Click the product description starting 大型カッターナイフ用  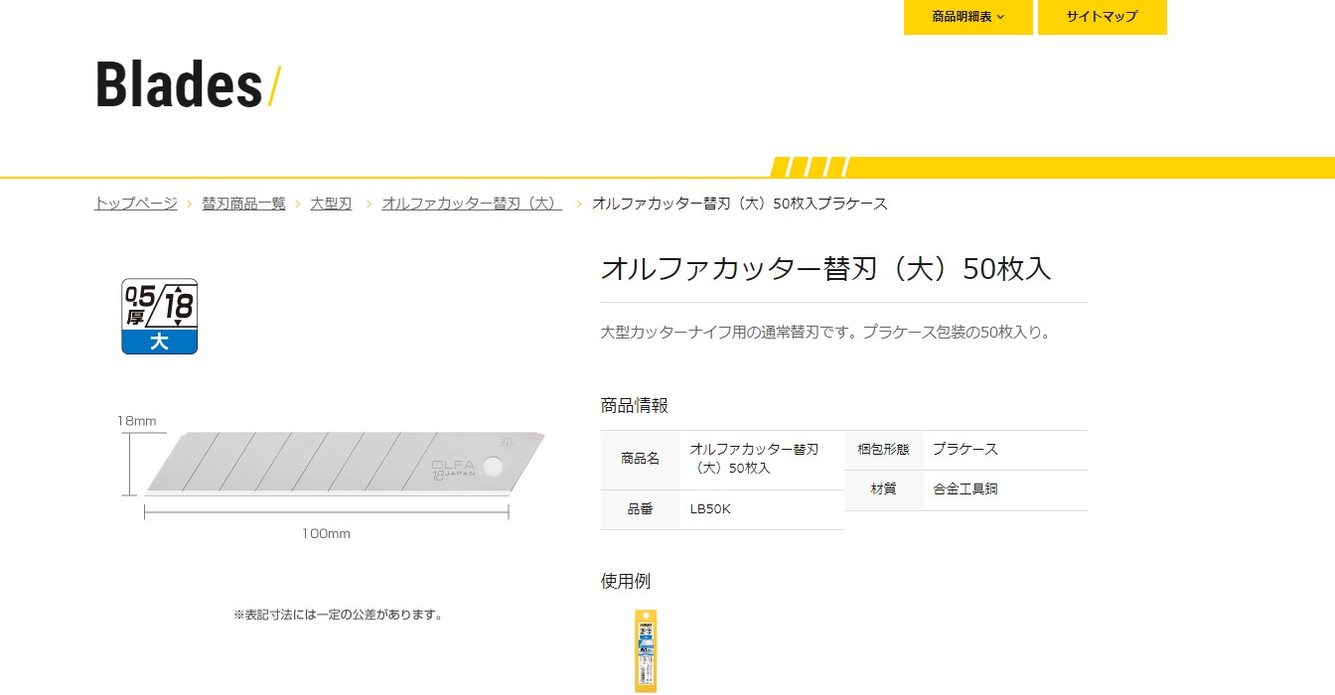[x=825, y=333]
